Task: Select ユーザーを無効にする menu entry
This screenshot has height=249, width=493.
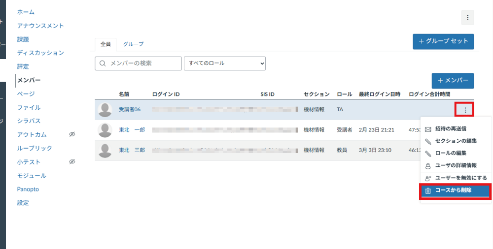Action: [456, 178]
